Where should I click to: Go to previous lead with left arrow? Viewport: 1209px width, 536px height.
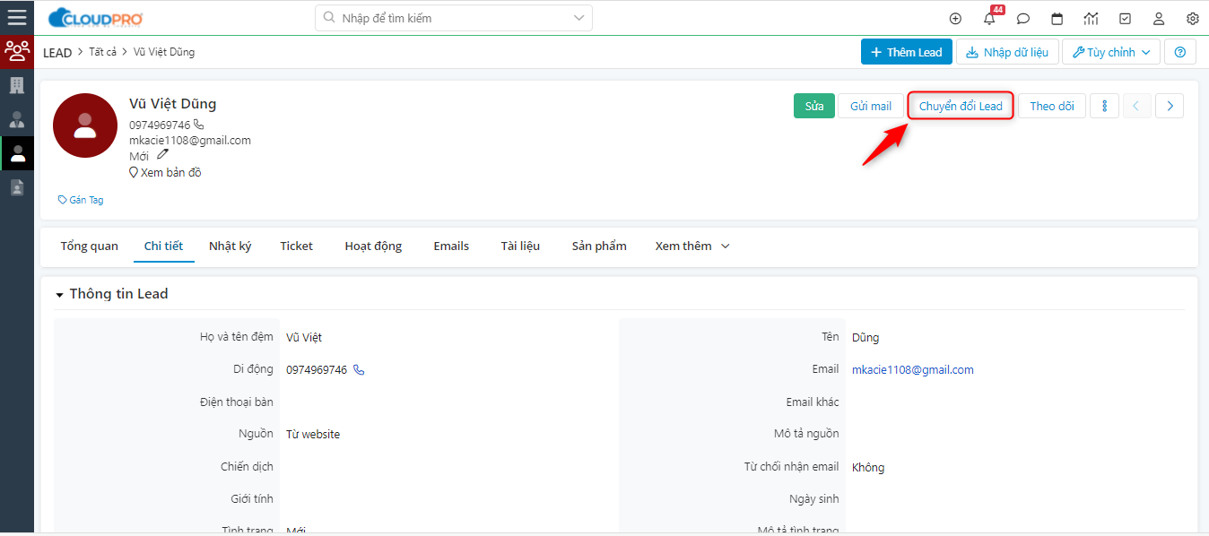pyautogui.click(x=1135, y=106)
